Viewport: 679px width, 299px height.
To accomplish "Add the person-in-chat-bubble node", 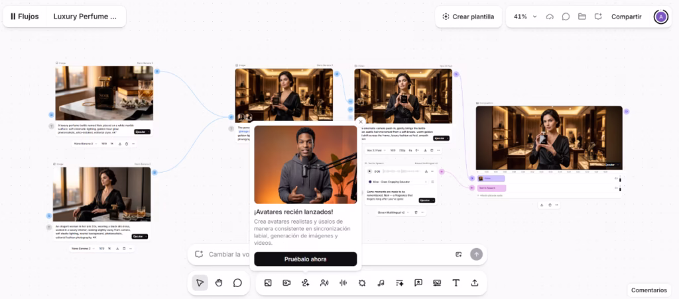I will click(x=418, y=283).
